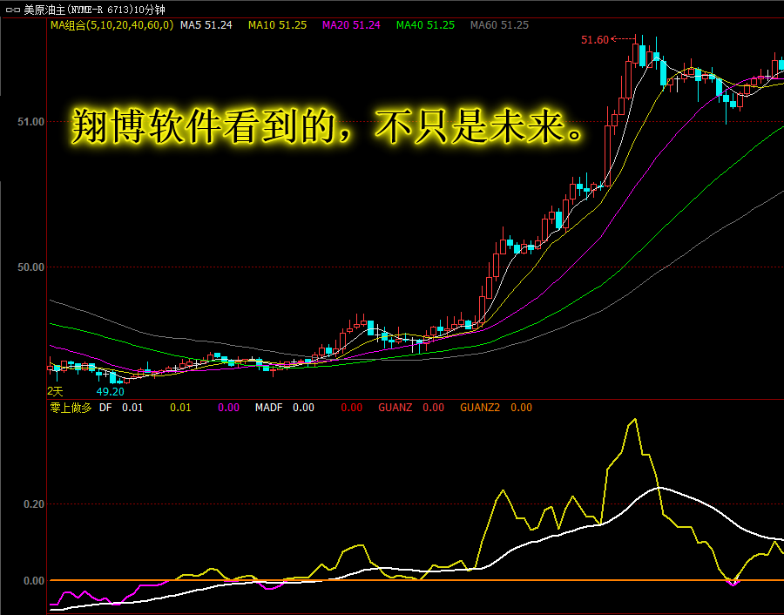Click the chart title 美原油主(NYME-R 6713)10分钟
The image size is (784, 615).
coord(94,10)
